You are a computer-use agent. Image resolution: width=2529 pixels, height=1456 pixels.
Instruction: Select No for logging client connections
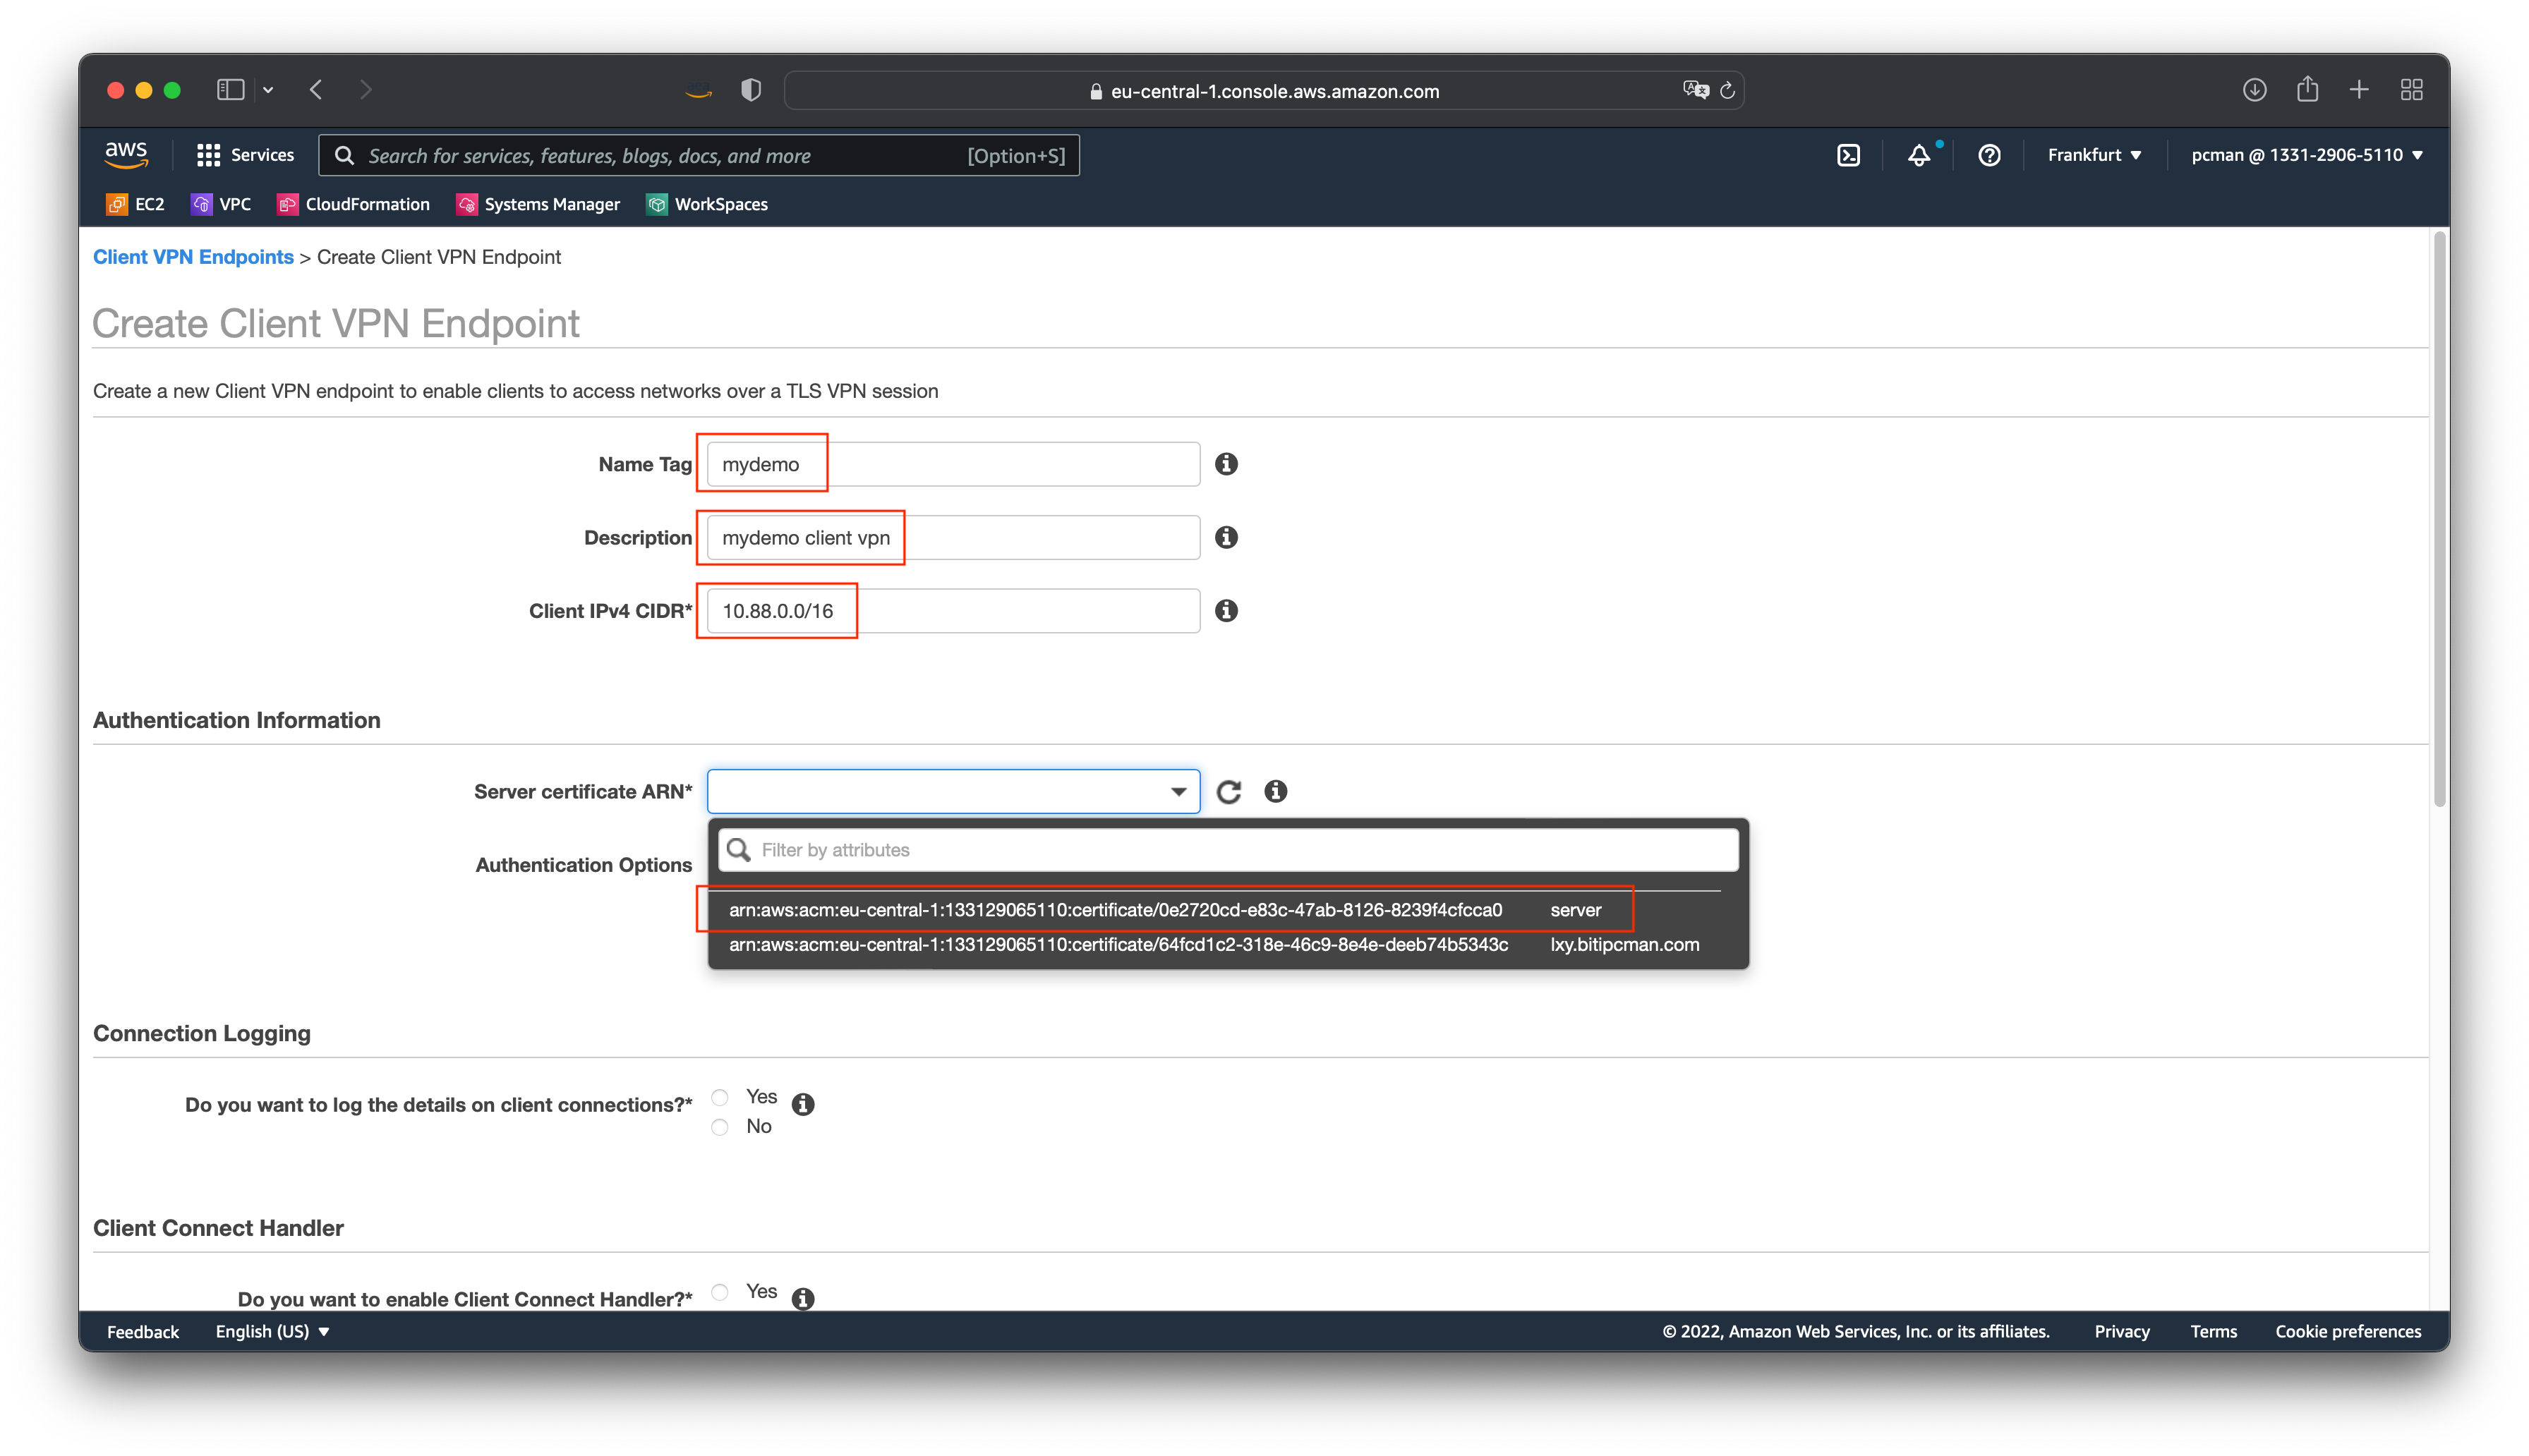tap(720, 1127)
